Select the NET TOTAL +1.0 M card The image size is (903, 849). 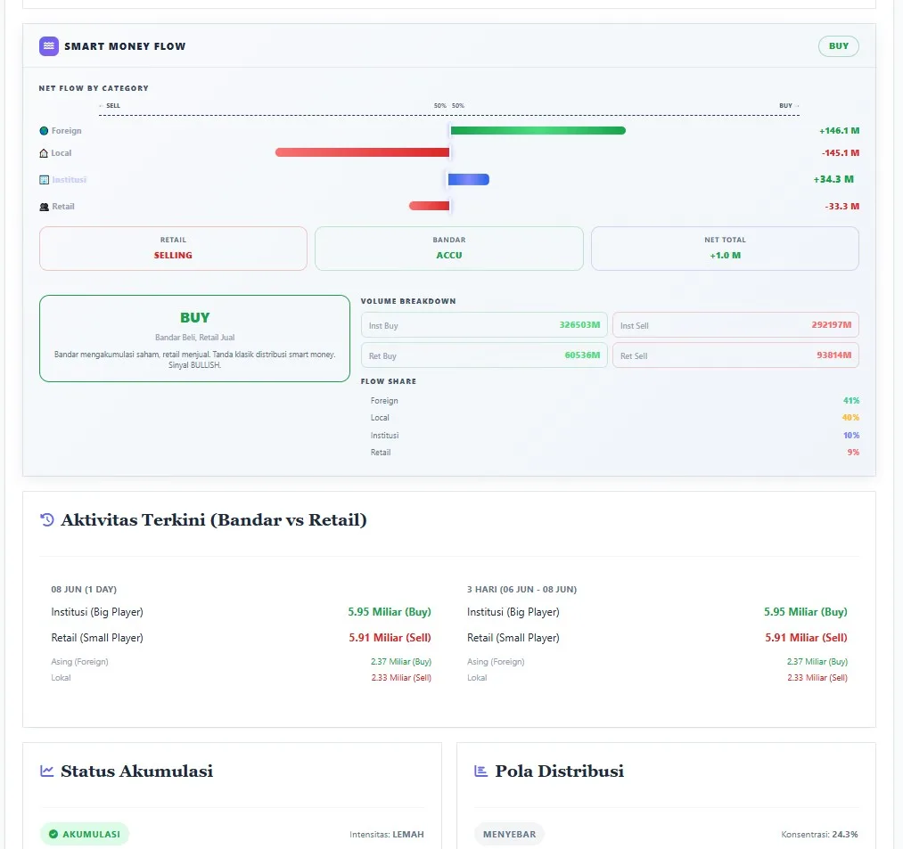[725, 248]
